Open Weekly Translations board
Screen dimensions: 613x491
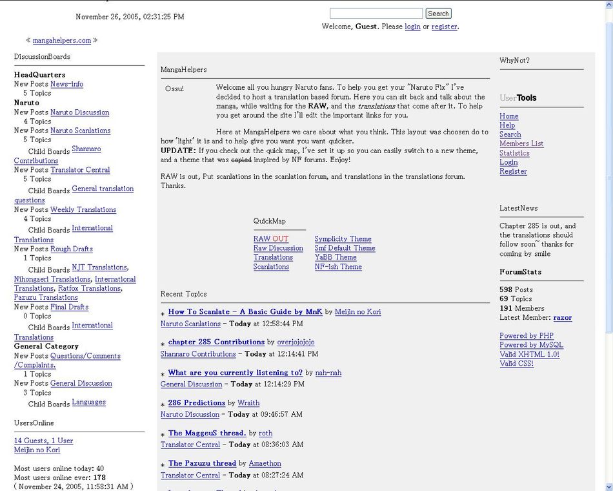83,210
